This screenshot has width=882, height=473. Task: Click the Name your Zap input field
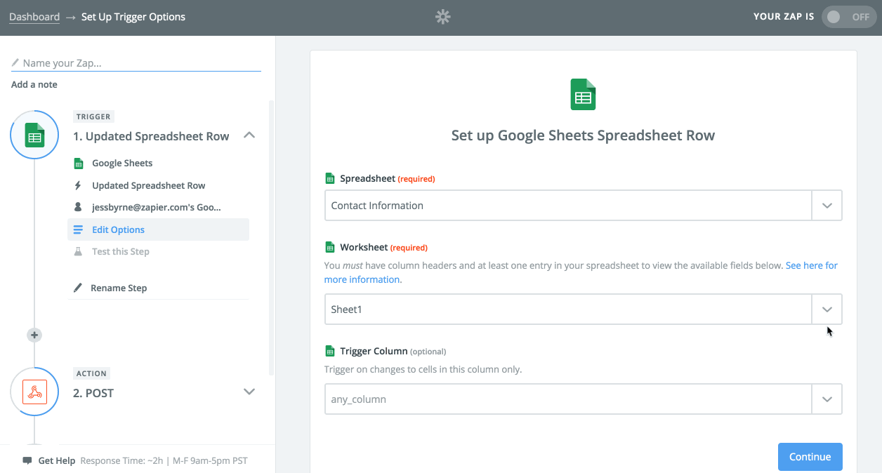[x=136, y=63]
